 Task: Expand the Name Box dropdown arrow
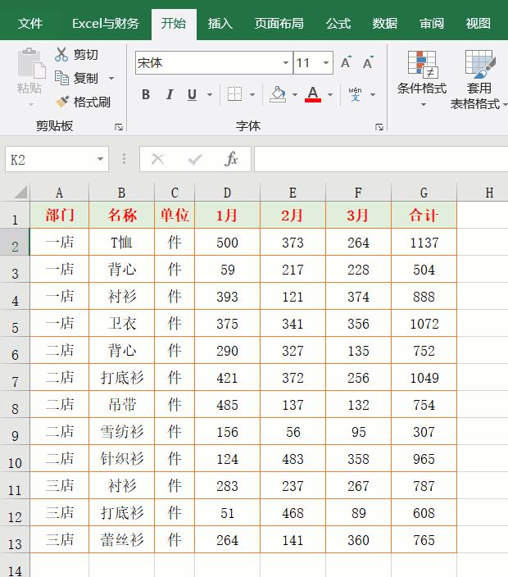(100, 159)
